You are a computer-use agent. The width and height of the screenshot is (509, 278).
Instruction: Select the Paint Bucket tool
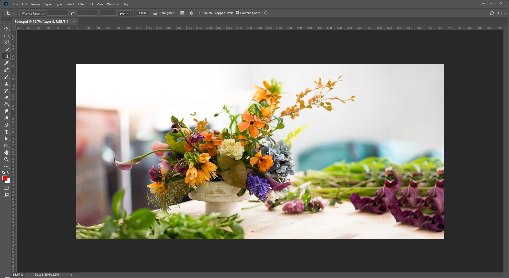coord(6,104)
